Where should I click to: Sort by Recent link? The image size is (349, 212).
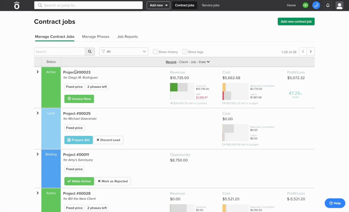[x=171, y=62]
